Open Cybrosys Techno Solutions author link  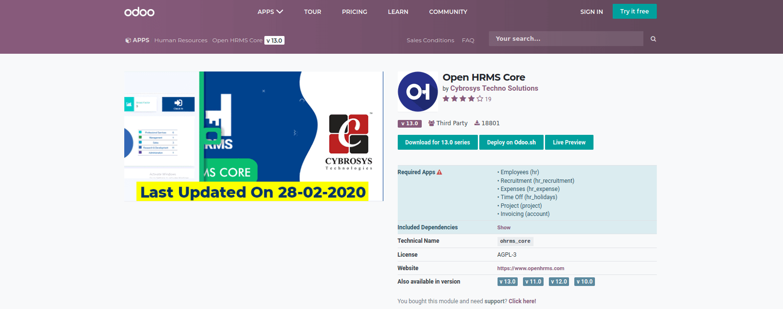[x=494, y=88]
